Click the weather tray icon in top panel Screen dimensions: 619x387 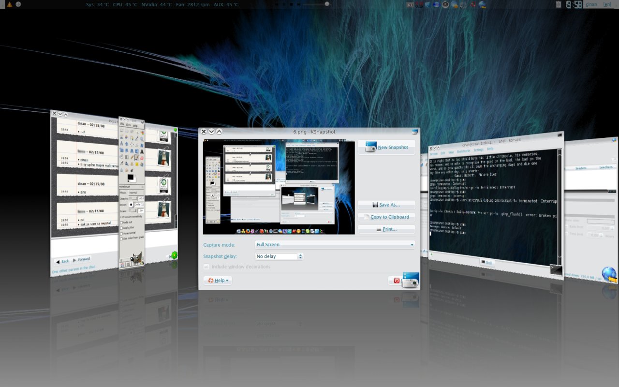tap(455, 5)
